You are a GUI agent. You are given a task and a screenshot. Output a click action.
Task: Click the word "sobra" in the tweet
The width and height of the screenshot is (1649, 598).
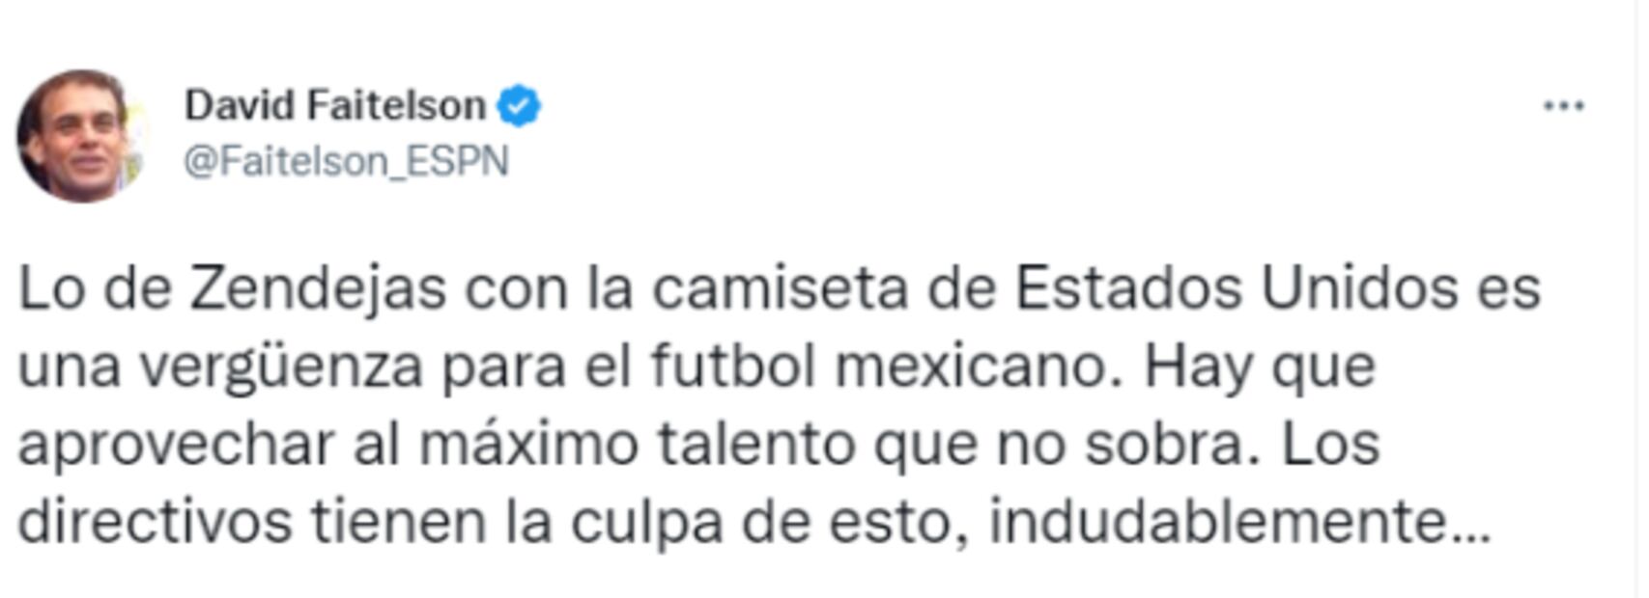[x=1173, y=445]
